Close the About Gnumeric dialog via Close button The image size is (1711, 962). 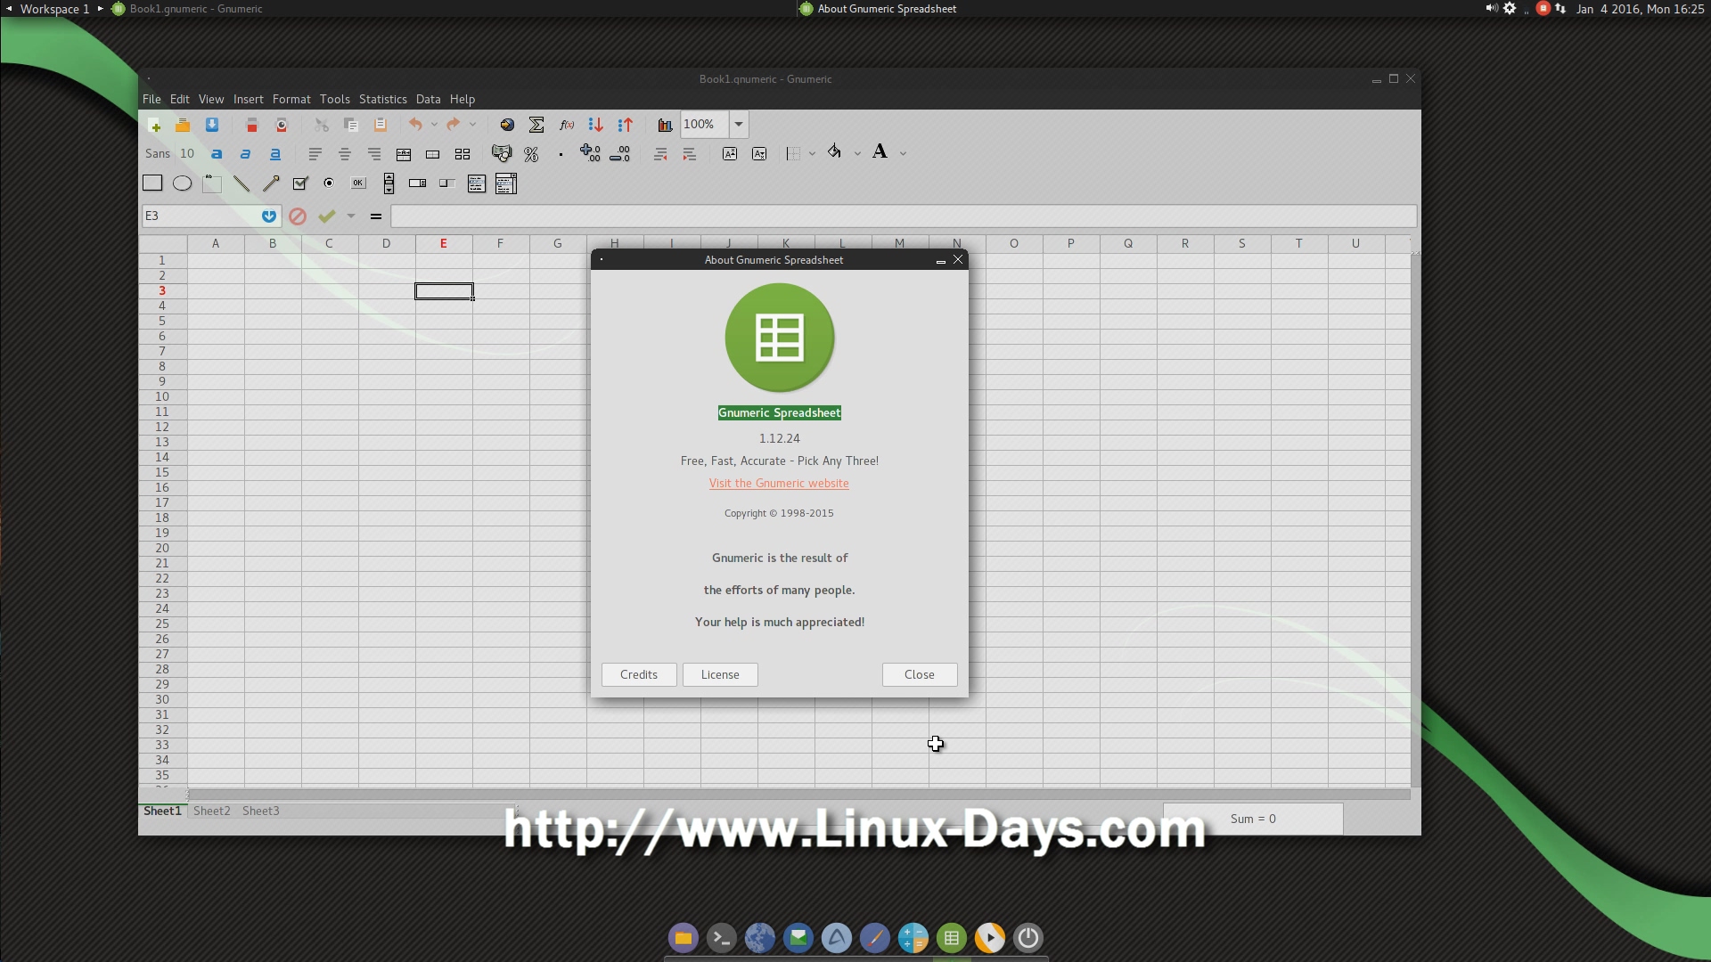[920, 674]
